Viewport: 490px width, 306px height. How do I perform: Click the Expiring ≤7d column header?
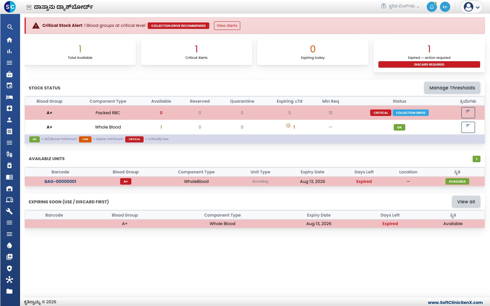click(290, 101)
